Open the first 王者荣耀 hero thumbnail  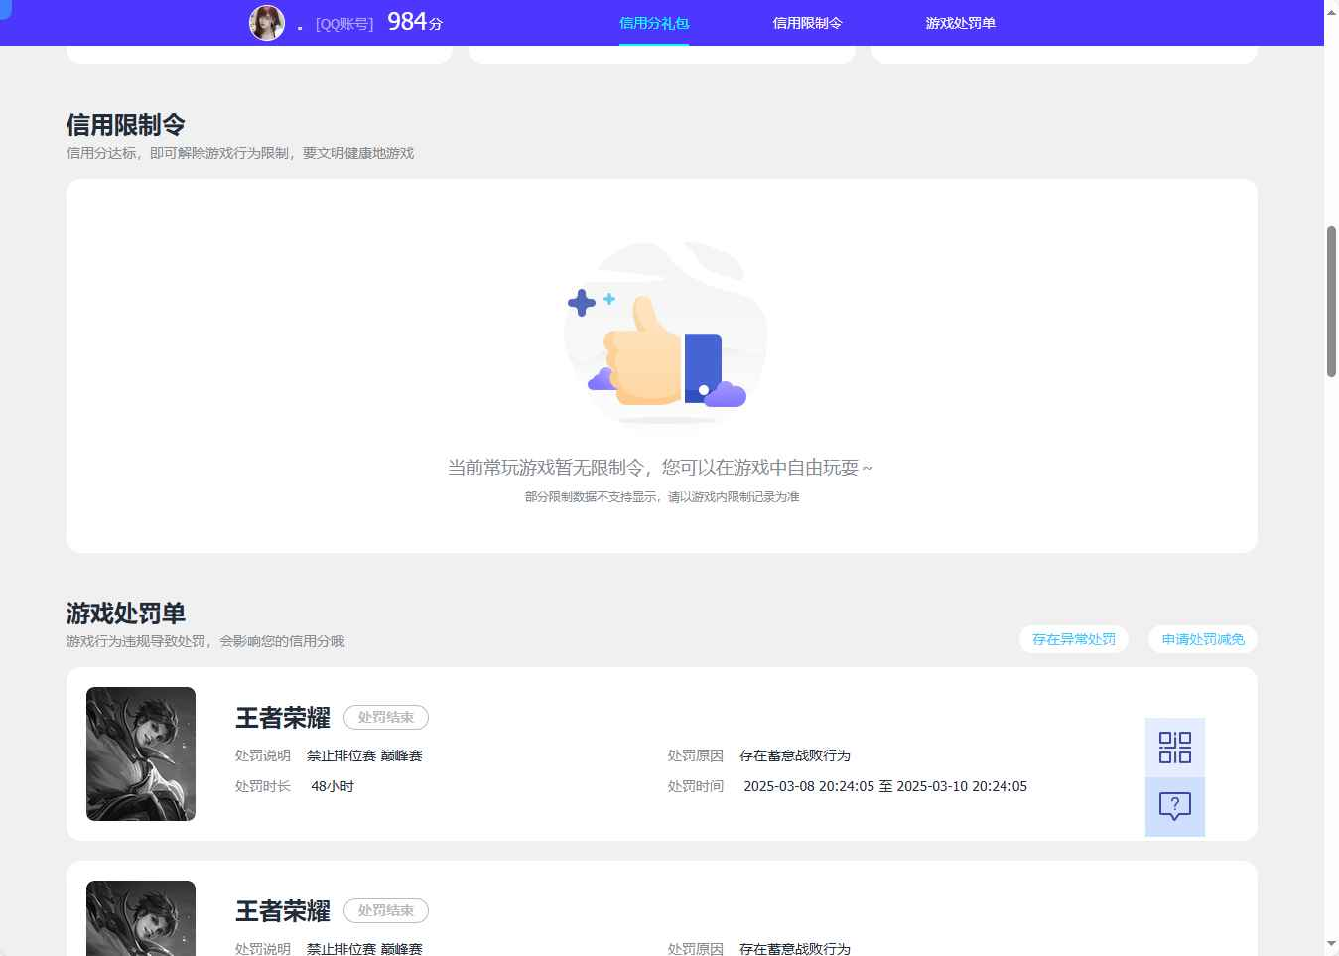coord(141,753)
